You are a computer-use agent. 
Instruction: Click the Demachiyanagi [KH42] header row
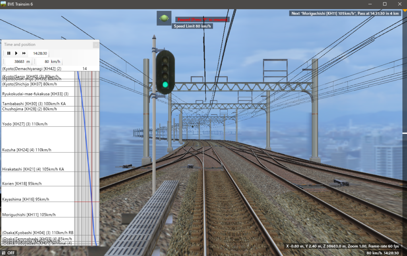coord(32,69)
